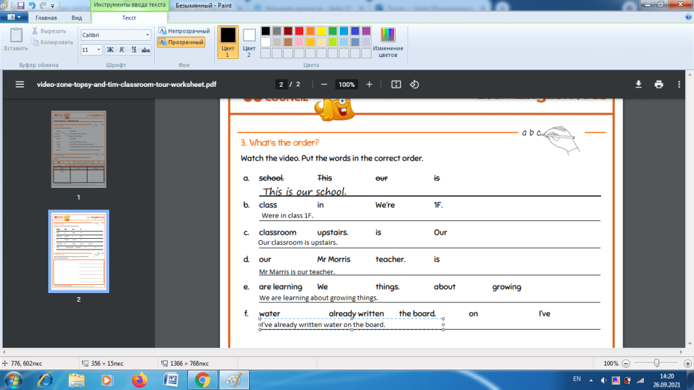Switch to the Вид ribbon tab

click(x=77, y=18)
